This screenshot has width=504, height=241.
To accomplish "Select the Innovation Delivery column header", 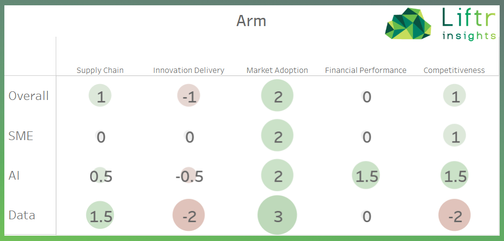I will 189,70.
